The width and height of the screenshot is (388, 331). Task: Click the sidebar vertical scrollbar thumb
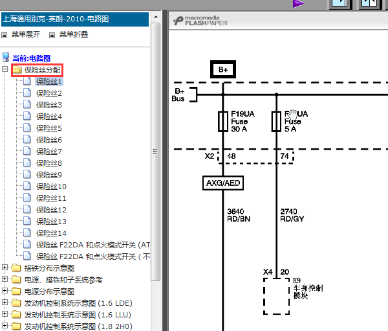pyautogui.click(x=156, y=152)
